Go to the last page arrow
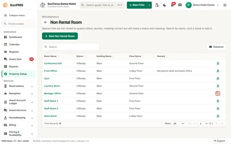 (x=222, y=124)
